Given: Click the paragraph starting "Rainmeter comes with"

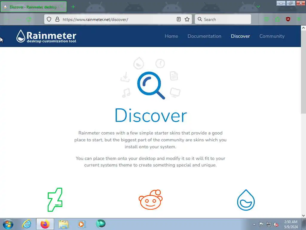Looking at the screenshot, I should [x=151, y=140].
